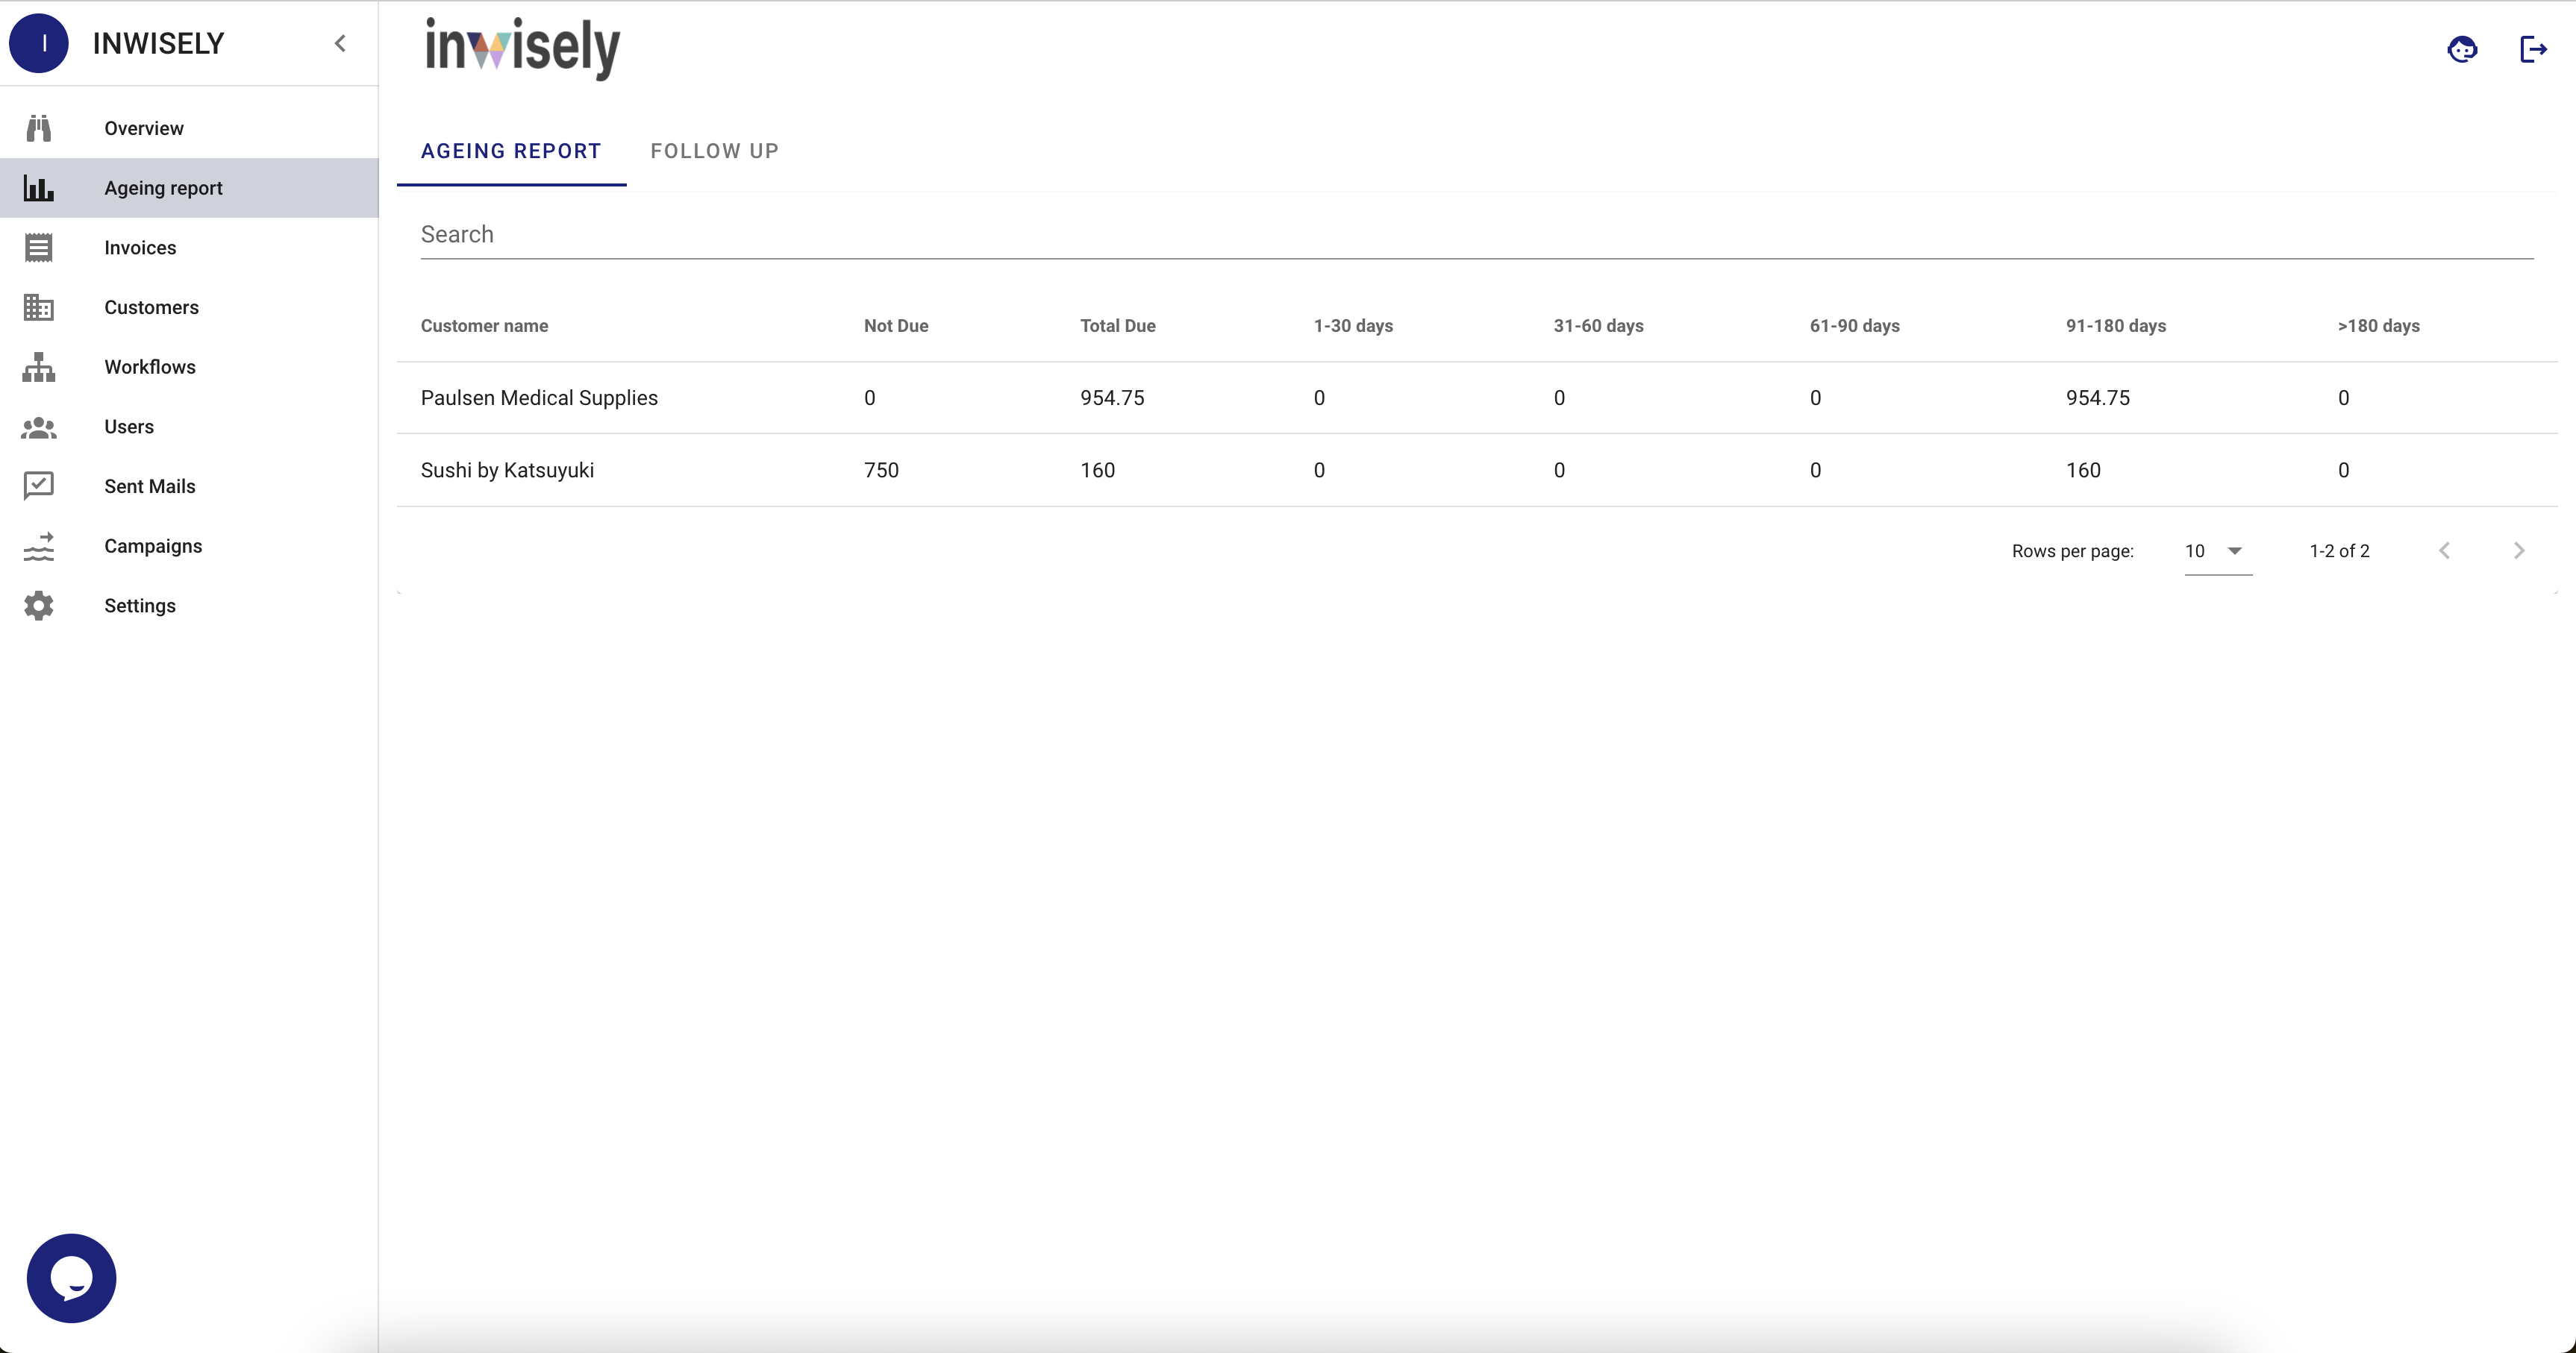
Task: Click the logout icon in header
Action: point(2532,48)
